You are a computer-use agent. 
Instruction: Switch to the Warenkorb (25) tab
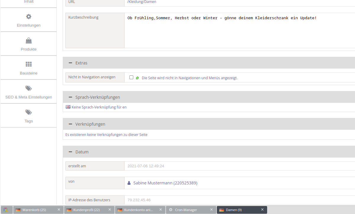[x=34, y=210]
